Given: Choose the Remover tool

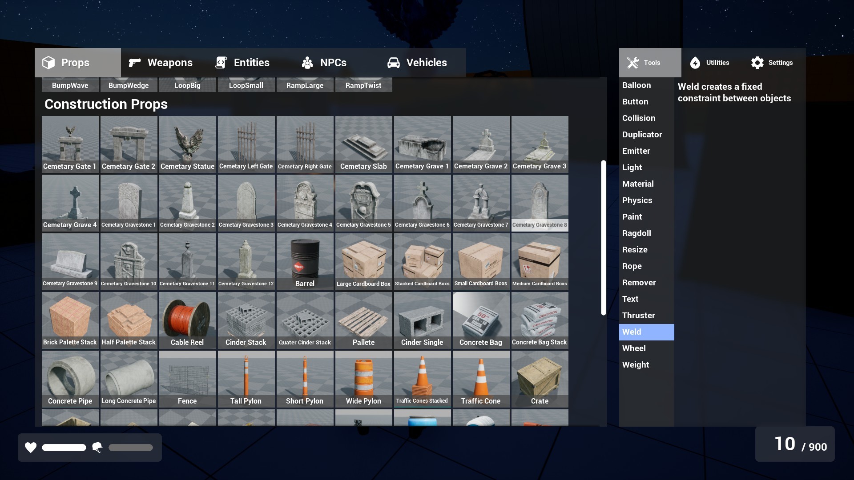Looking at the screenshot, I should (x=639, y=282).
